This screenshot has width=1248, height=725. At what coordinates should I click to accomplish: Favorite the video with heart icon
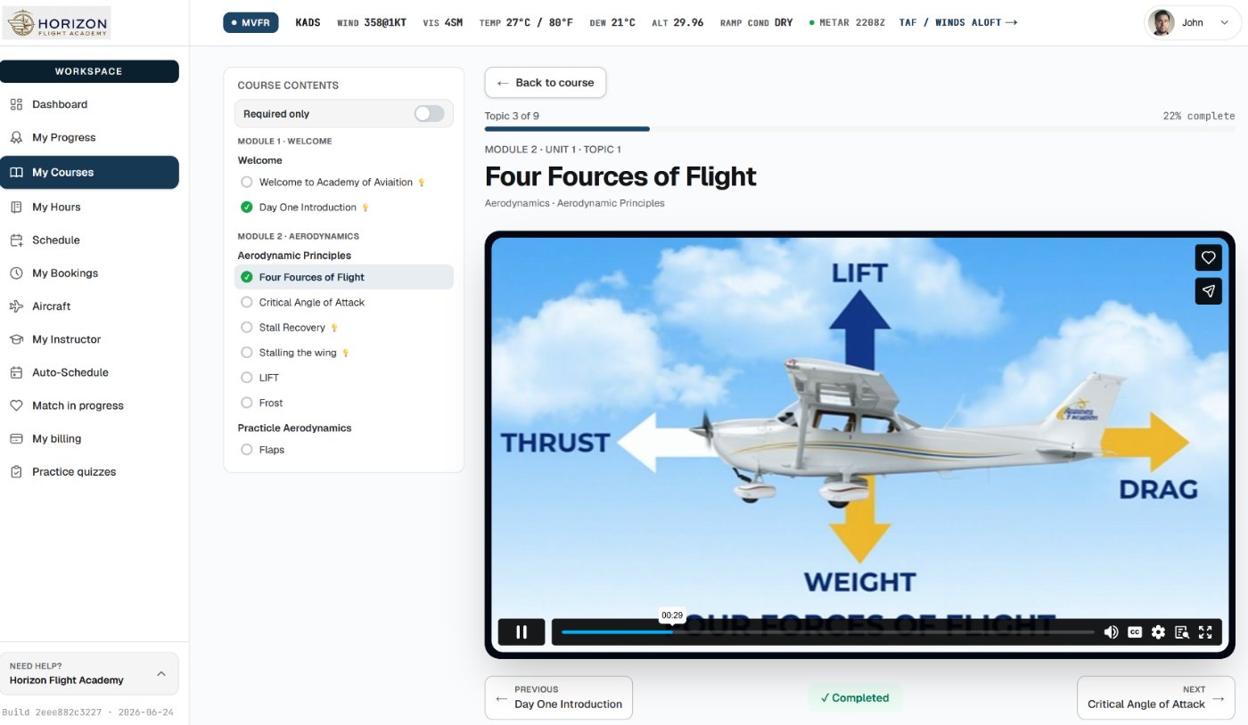tap(1208, 257)
